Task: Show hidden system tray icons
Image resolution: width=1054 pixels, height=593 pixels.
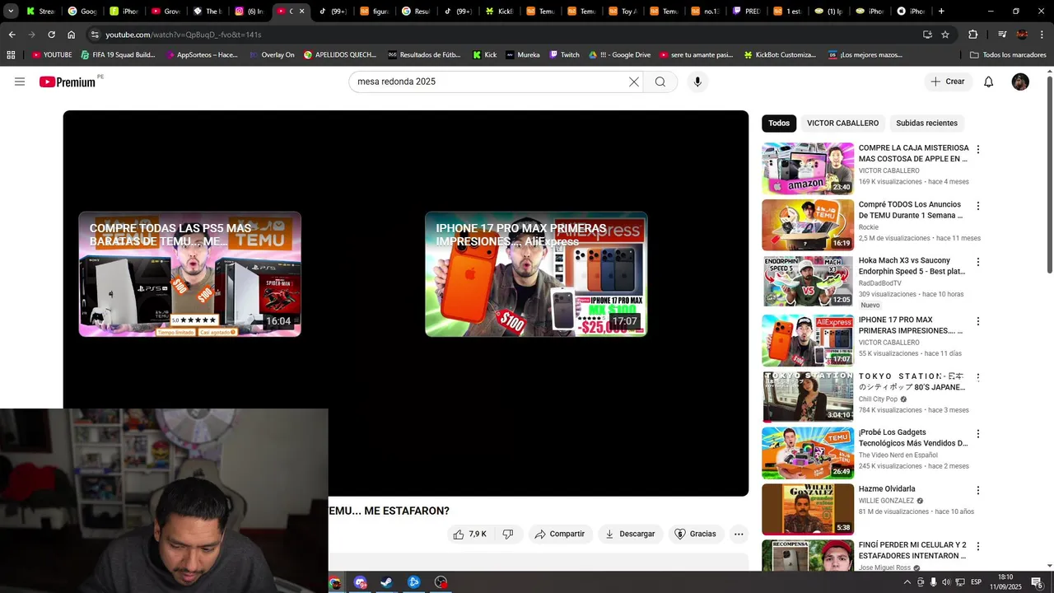Action: [907, 582]
